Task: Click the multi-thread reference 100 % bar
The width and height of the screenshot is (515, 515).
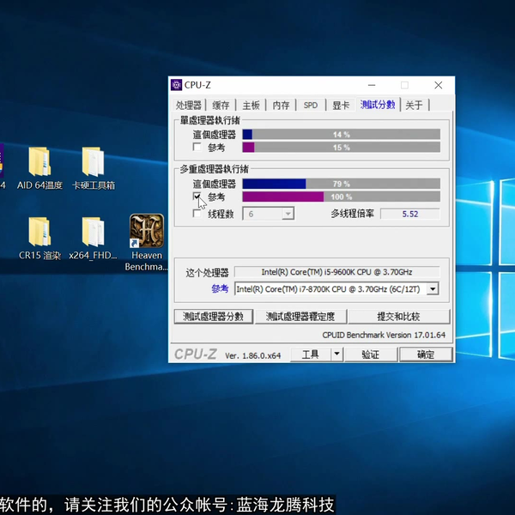Action: tap(342, 197)
